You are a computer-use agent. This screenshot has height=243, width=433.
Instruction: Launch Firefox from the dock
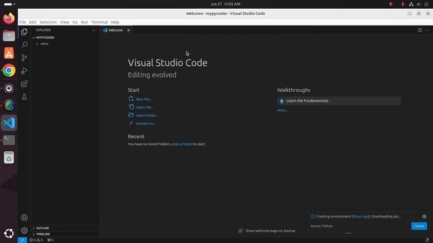click(x=9, y=18)
